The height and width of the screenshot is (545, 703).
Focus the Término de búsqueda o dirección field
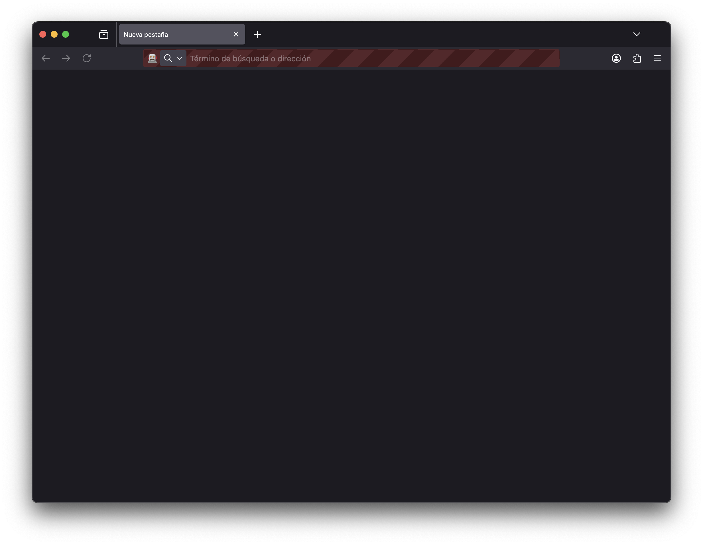(373, 58)
